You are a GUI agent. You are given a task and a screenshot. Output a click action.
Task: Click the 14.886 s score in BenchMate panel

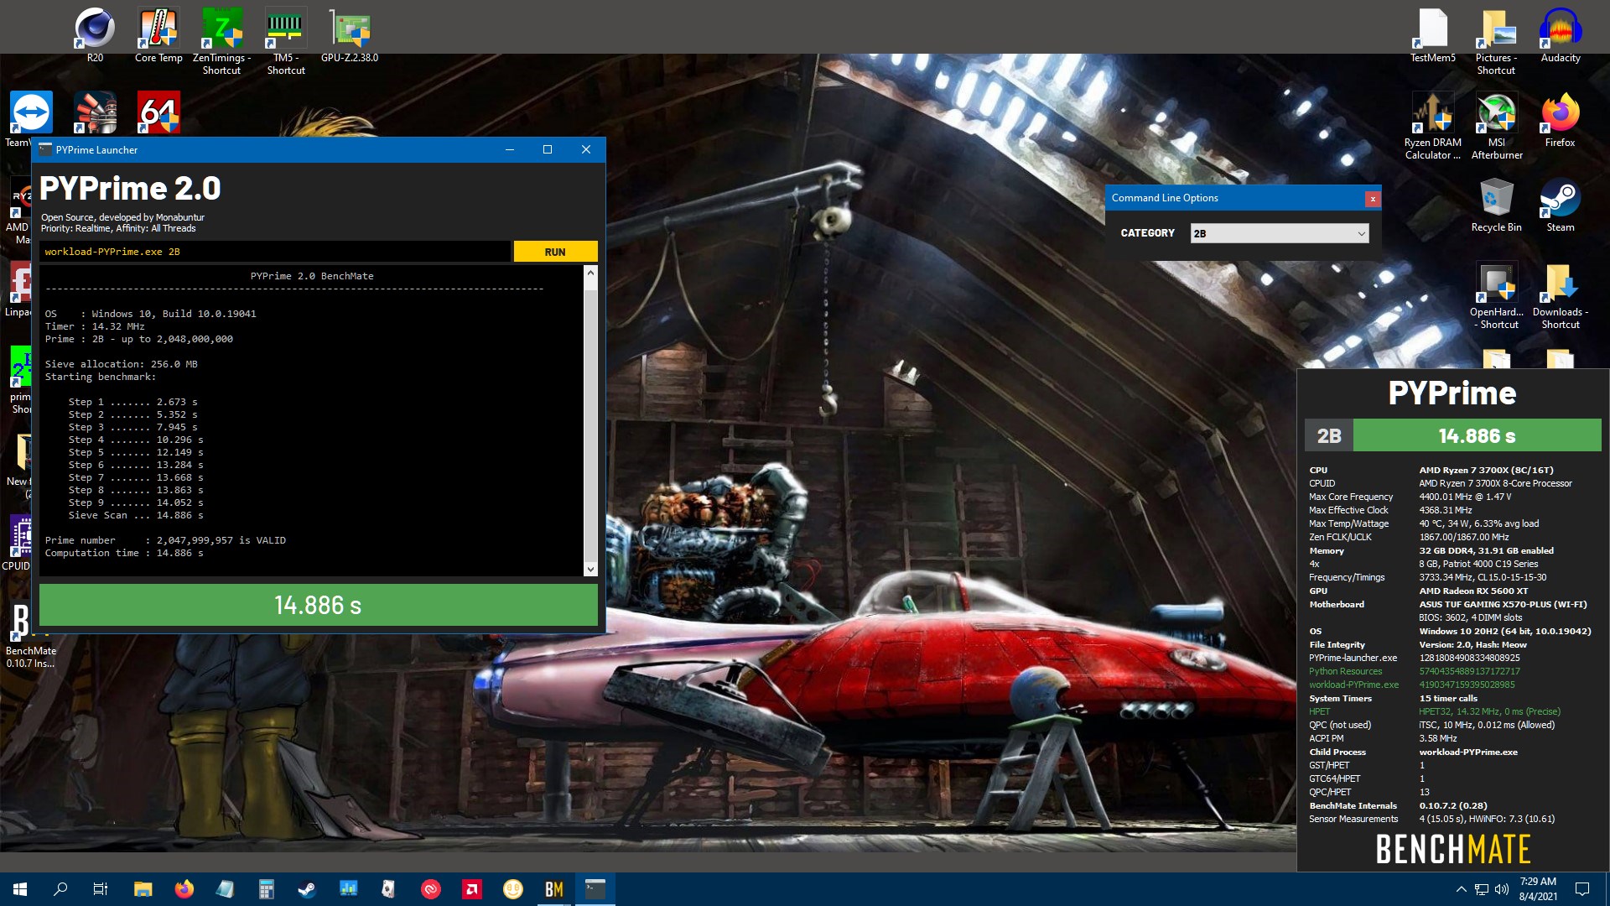pyautogui.click(x=1477, y=436)
